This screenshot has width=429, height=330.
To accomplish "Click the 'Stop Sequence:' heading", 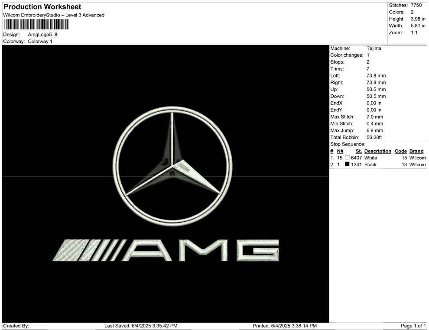I will coord(348,144).
